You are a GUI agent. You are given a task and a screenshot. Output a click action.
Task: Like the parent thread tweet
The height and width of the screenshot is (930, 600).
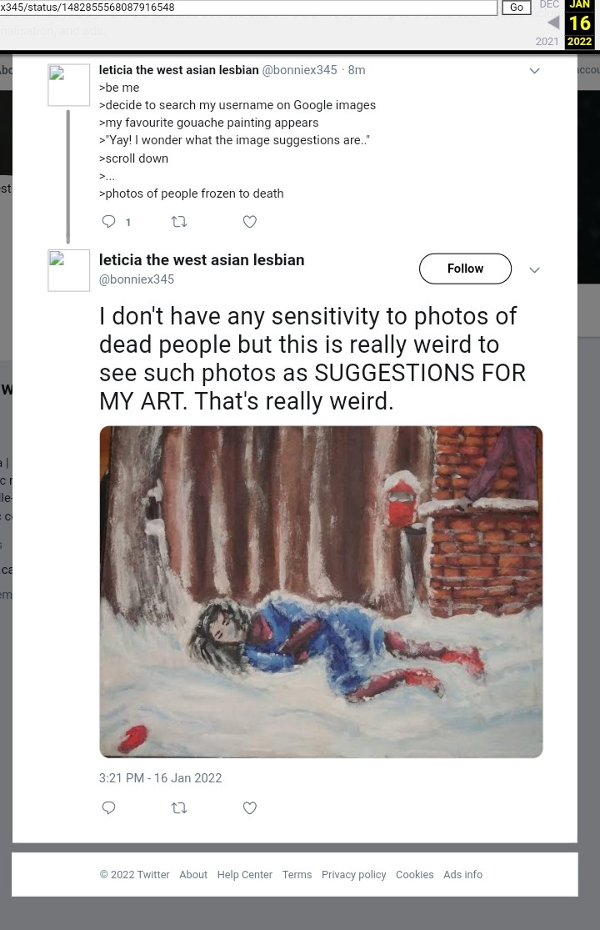(x=249, y=221)
